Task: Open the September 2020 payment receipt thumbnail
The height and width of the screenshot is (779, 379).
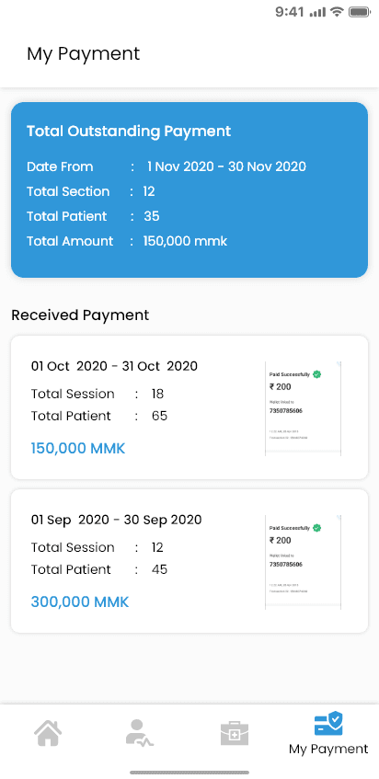Action: pos(303,562)
